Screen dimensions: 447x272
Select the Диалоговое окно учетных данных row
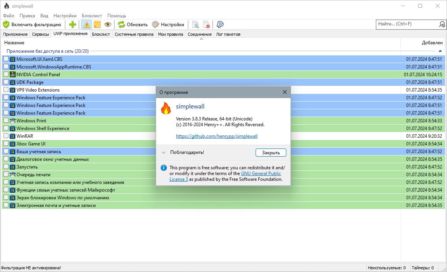(x=223, y=159)
